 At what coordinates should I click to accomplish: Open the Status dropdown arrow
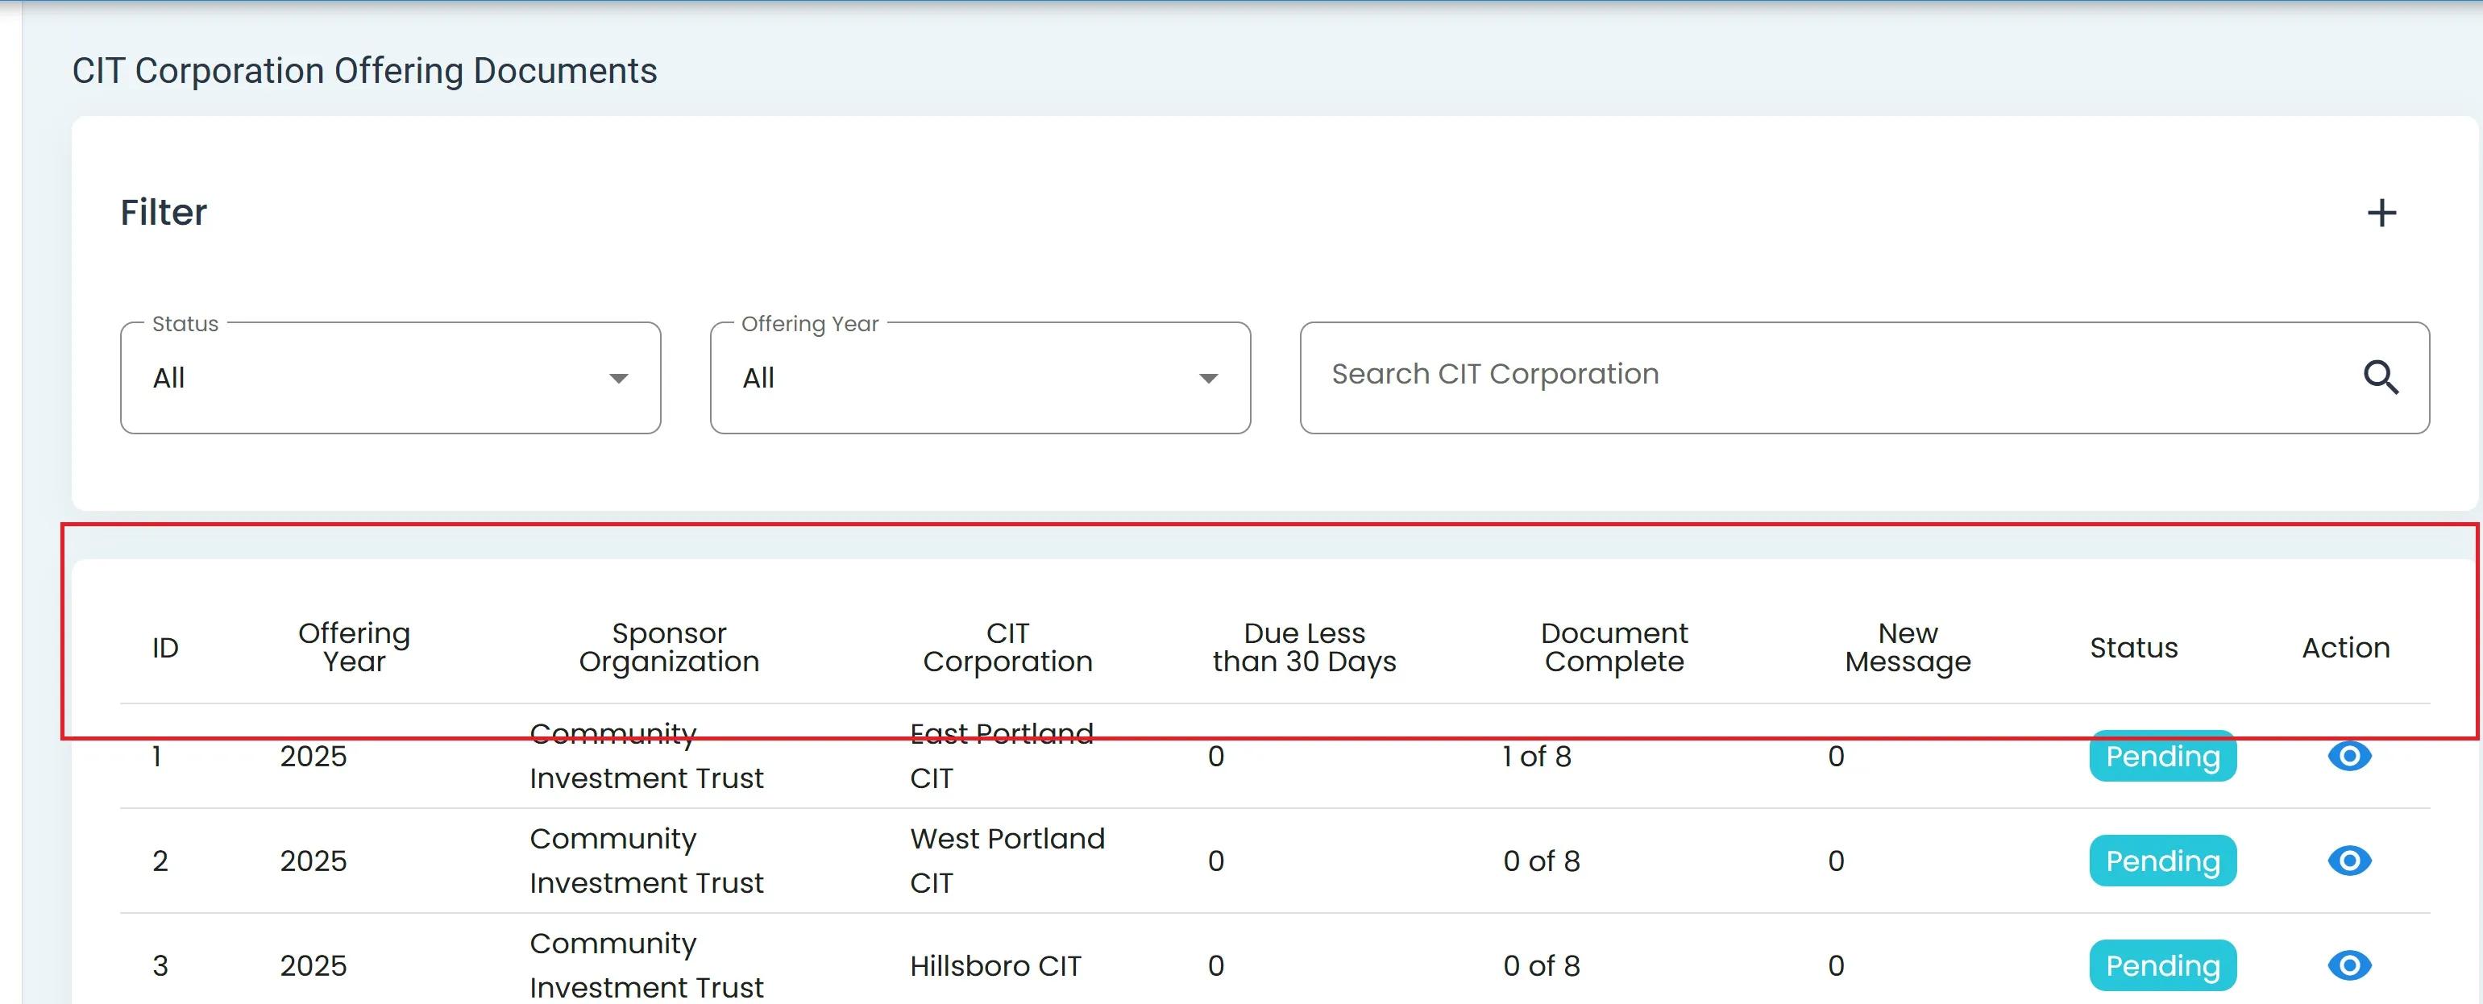619,379
